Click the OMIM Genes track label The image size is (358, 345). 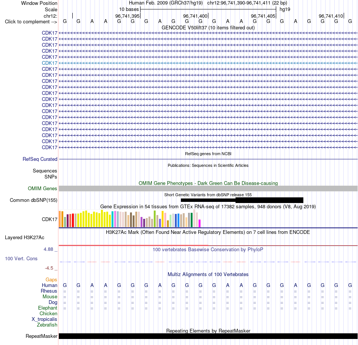42,188
